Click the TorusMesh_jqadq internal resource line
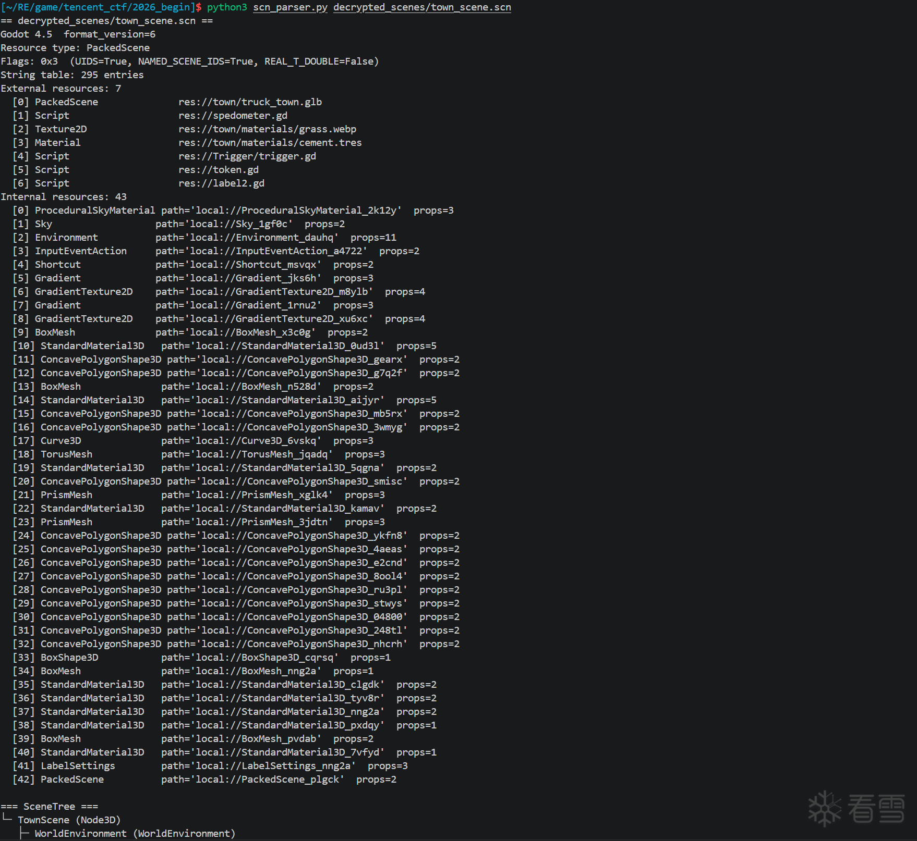This screenshot has width=917, height=841. click(247, 454)
